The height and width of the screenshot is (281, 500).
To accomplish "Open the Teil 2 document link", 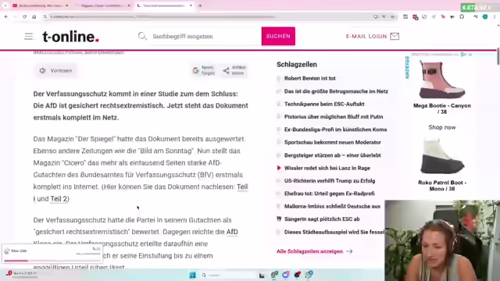I will tap(59, 199).
